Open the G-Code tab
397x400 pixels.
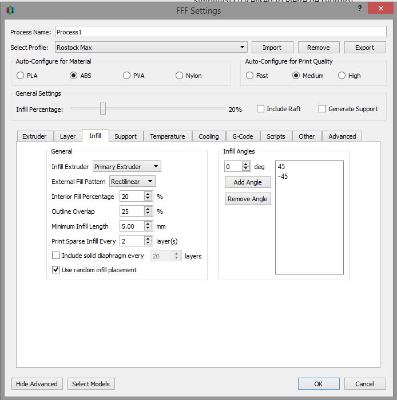point(243,136)
